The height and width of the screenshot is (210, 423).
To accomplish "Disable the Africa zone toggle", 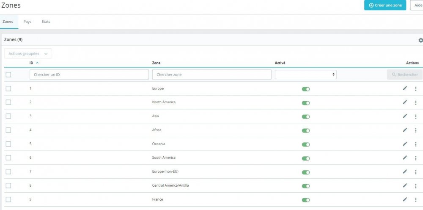I will tap(305, 130).
